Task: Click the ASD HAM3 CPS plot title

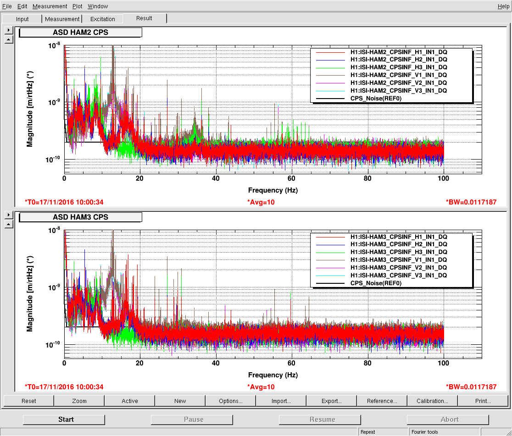Action: 81,217
